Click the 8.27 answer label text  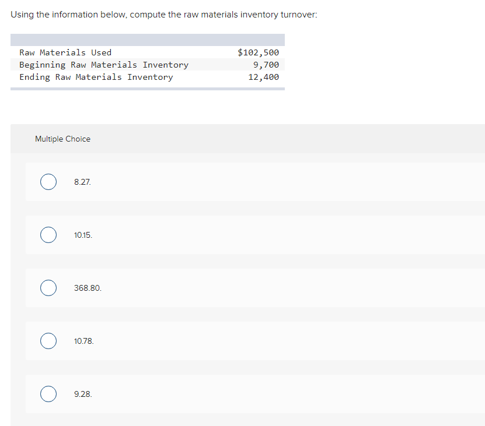coord(82,182)
